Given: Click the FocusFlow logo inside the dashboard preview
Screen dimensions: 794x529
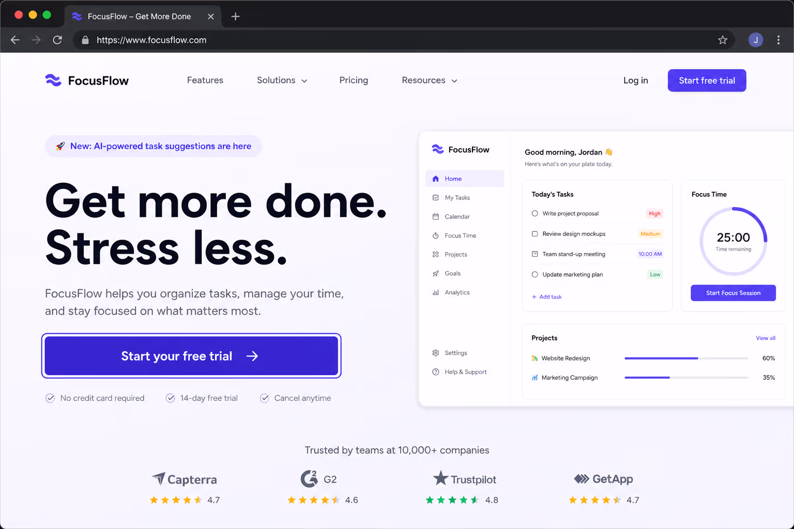Looking at the screenshot, I should (460, 149).
